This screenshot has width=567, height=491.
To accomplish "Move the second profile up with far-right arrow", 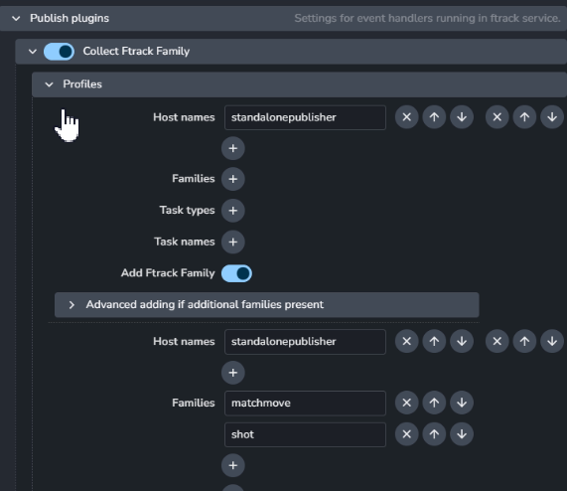I will 524,341.
